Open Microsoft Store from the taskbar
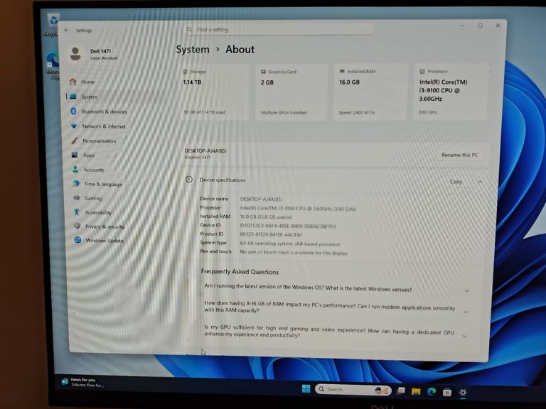This screenshot has height=409, width=546. pos(447,392)
